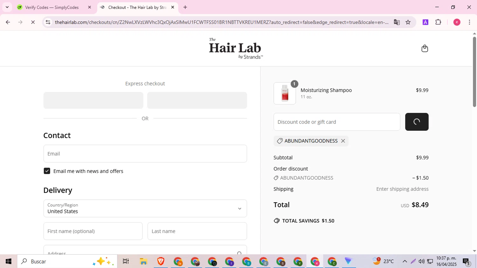This screenshot has height=268, width=477.
Task: View site information icon in address bar
Action: 48,22
